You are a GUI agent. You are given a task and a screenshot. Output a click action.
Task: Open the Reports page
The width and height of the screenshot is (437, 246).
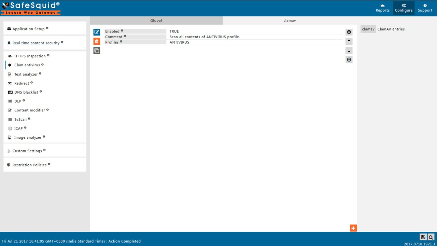point(382,8)
